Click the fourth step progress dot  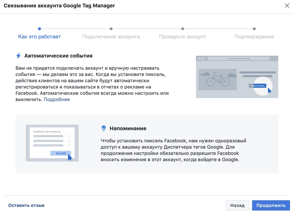[x=254, y=29]
